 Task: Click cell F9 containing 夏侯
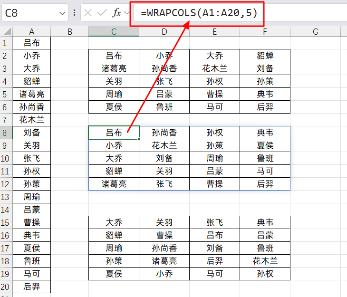[x=265, y=145]
